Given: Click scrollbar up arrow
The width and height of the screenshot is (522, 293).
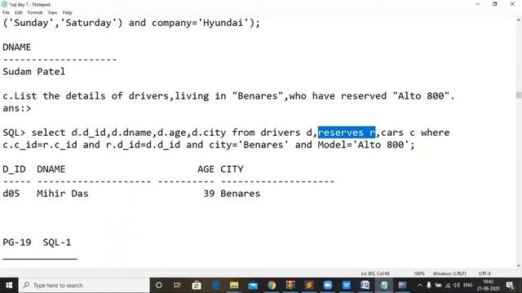Looking at the screenshot, I should pyautogui.click(x=519, y=20).
